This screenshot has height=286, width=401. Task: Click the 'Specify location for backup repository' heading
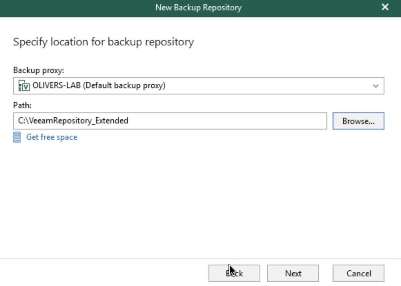pyautogui.click(x=103, y=42)
